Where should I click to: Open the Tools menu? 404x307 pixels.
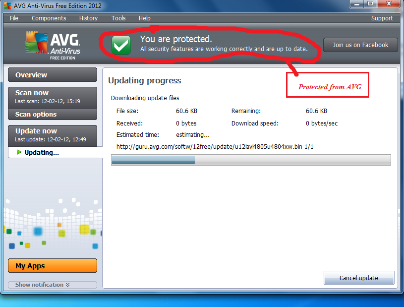(x=118, y=18)
